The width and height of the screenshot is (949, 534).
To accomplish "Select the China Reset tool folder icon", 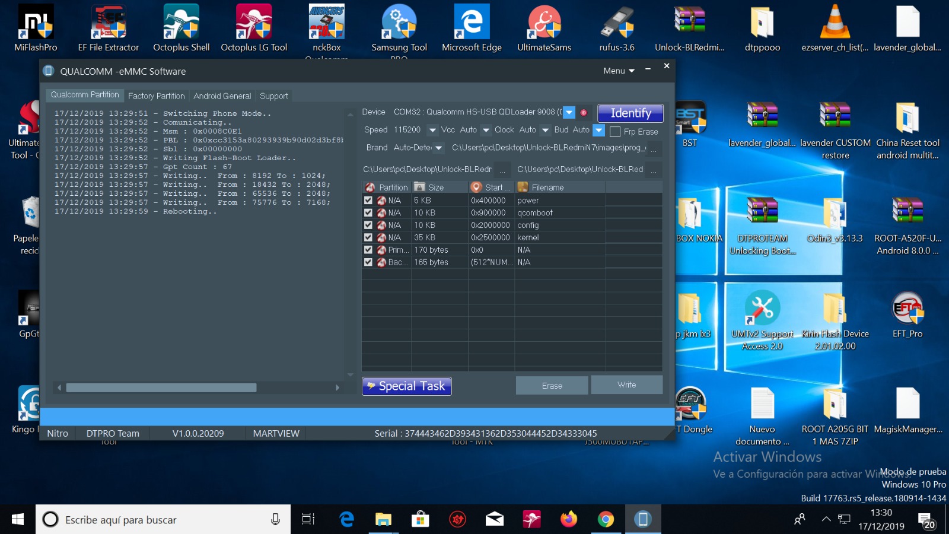I will click(x=907, y=131).
